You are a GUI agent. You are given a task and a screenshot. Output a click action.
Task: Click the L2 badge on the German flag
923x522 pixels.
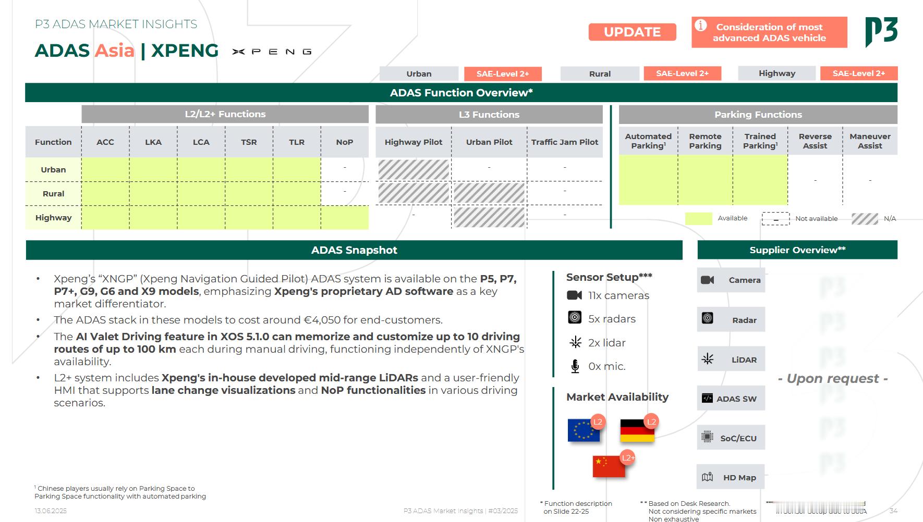651,421
